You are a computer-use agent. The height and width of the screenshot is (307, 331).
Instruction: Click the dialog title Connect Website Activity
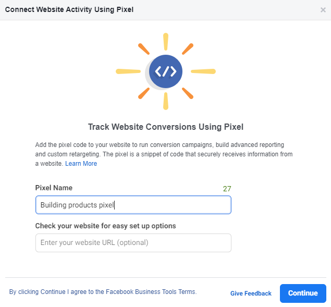[69, 9]
